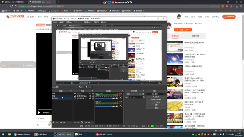Move the selected scene up
Viewport: 244px width, 137px height.
[61, 122]
